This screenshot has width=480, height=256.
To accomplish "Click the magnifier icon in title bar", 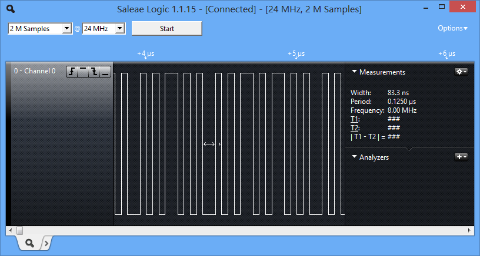I will (11, 9).
